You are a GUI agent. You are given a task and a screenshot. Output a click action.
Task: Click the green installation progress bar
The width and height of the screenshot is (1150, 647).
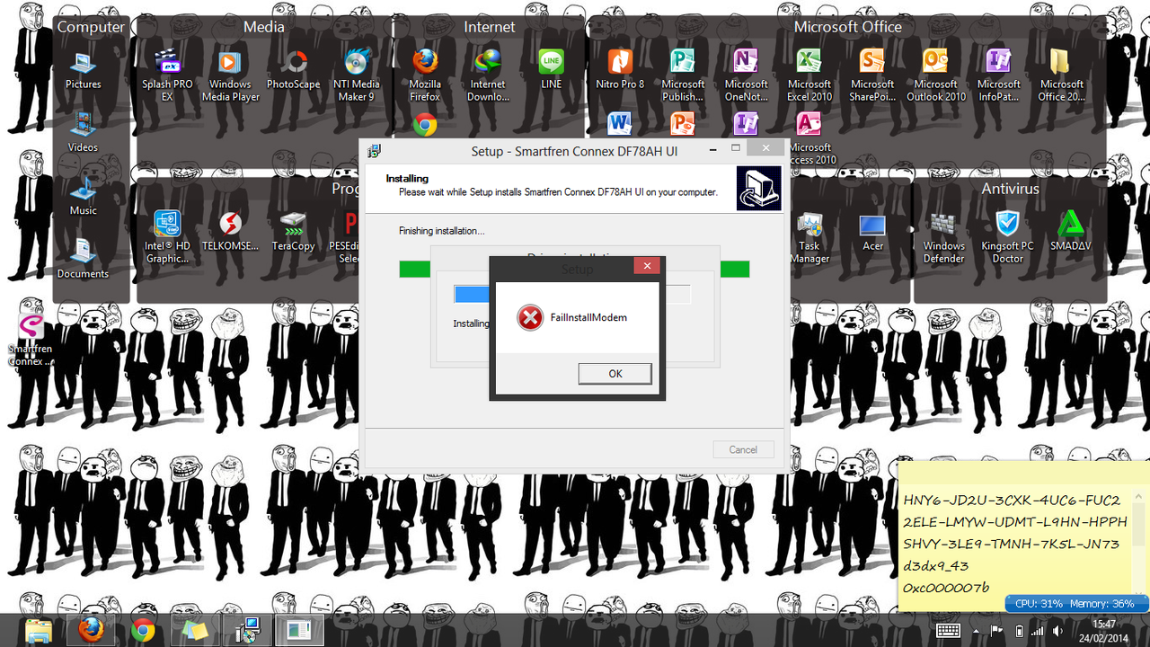[574, 269]
